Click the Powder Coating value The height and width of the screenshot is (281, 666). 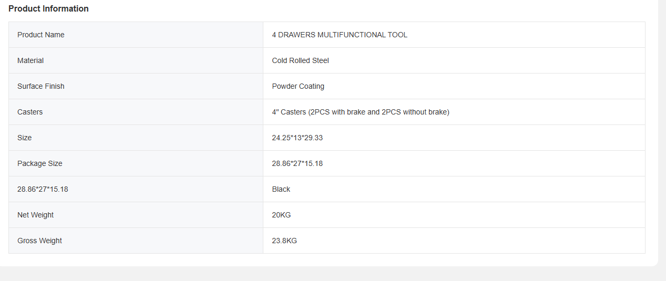point(298,86)
